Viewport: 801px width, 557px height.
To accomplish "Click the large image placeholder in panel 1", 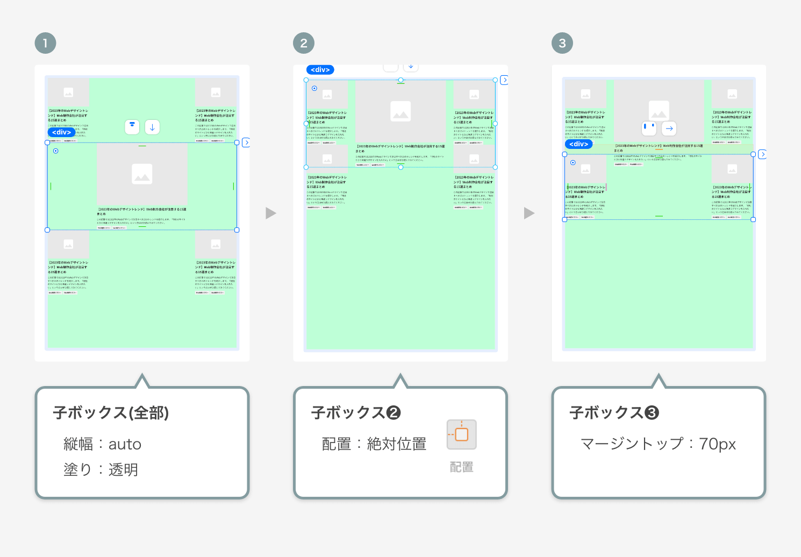I will 142,174.
